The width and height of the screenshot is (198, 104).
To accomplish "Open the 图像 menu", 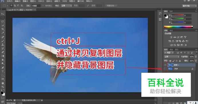I will pos(25,1).
